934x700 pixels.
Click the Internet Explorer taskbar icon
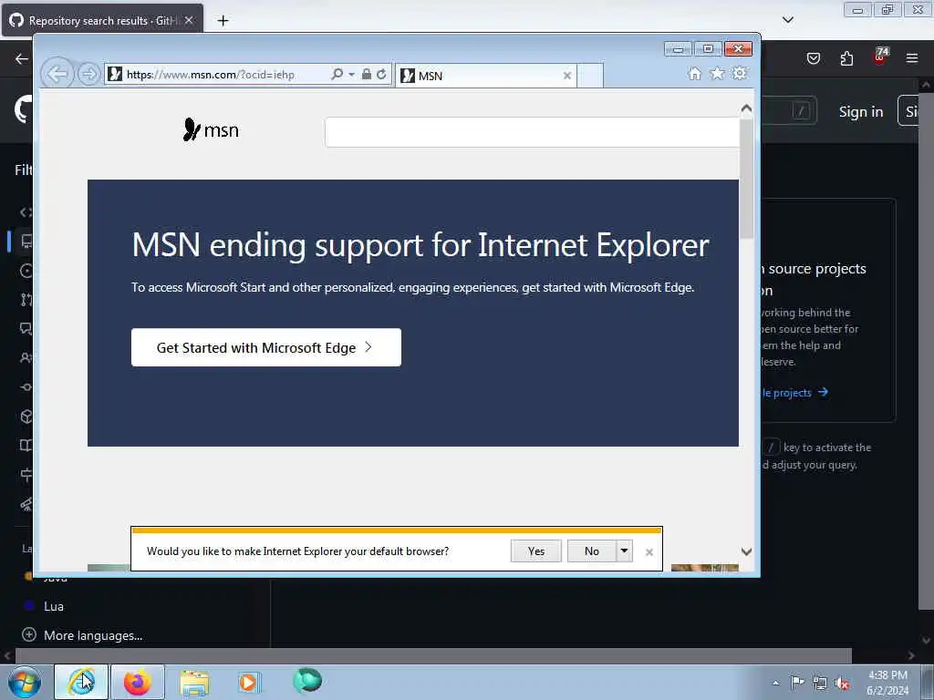[x=81, y=682]
